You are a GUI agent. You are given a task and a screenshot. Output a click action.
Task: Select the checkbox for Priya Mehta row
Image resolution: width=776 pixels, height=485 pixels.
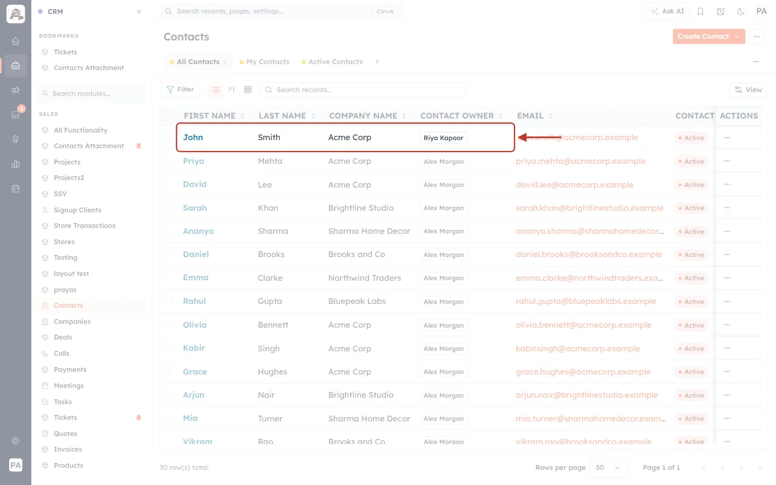(168, 161)
